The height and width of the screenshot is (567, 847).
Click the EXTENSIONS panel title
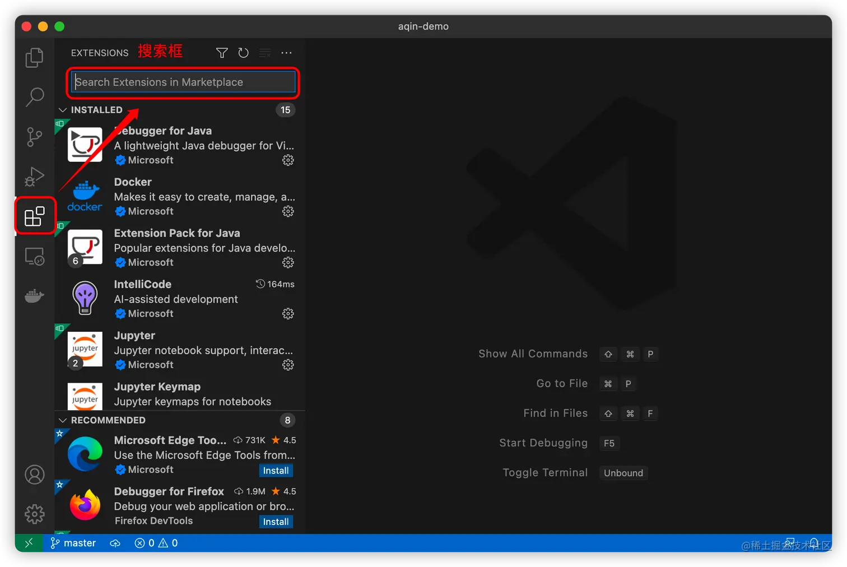[x=100, y=53]
